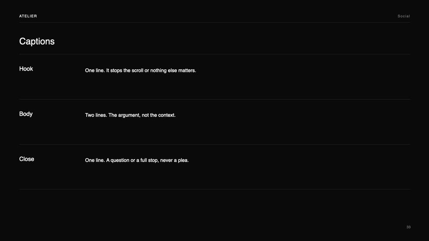Click the divider line below the Close row

214,189
